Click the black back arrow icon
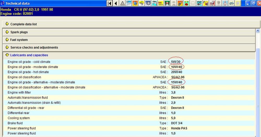This screenshot has width=261, height=137. (x=116, y=3)
